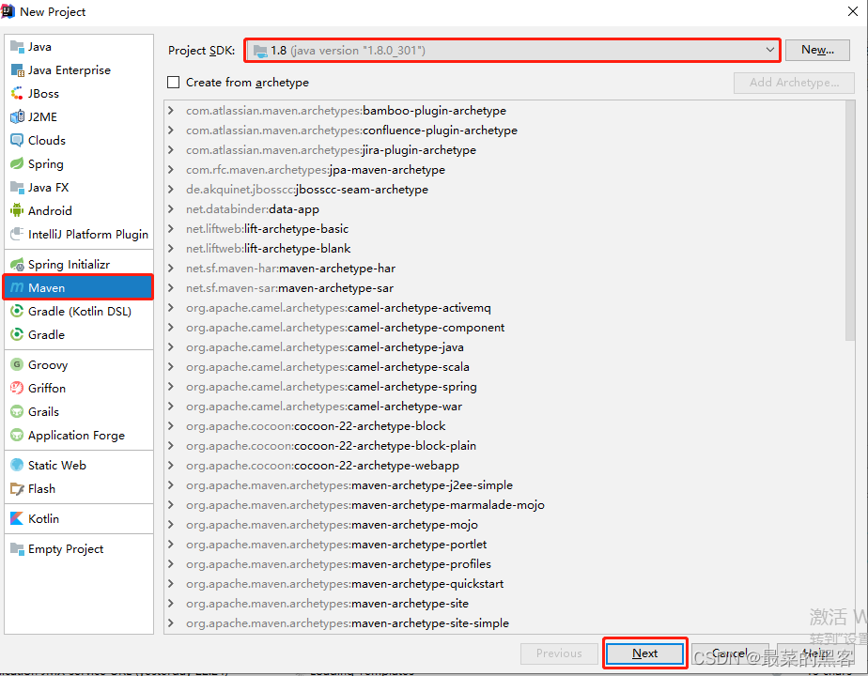Open the Project SDK dropdown

click(x=513, y=51)
